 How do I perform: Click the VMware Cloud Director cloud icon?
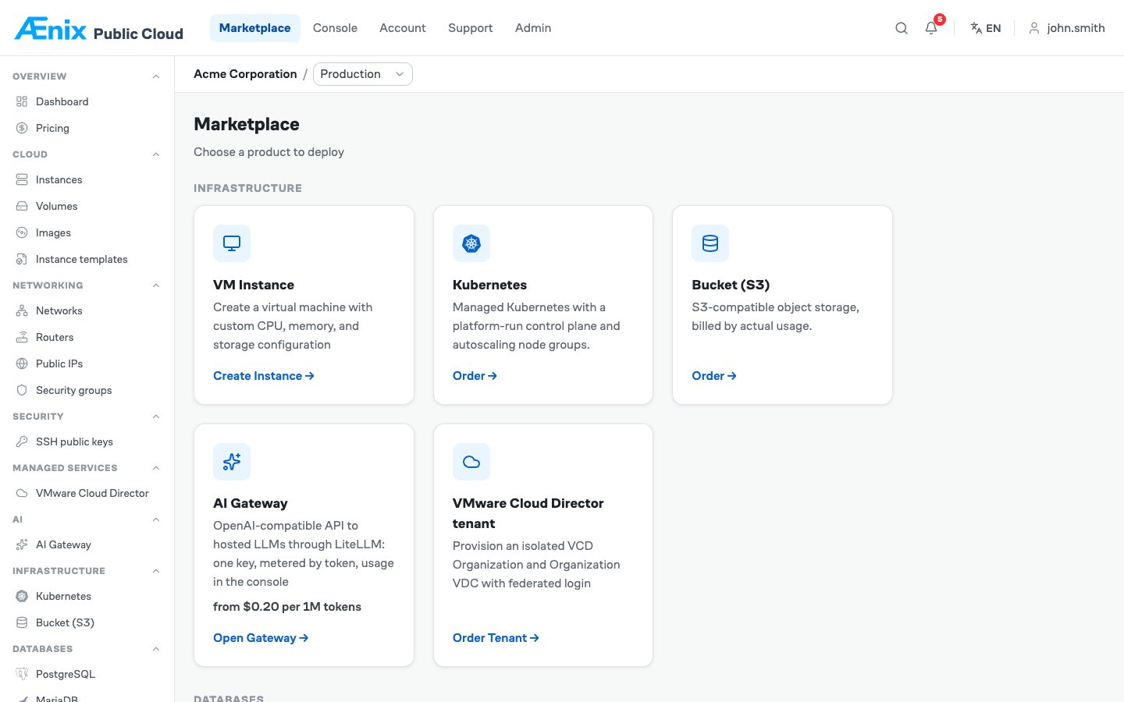coord(471,462)
